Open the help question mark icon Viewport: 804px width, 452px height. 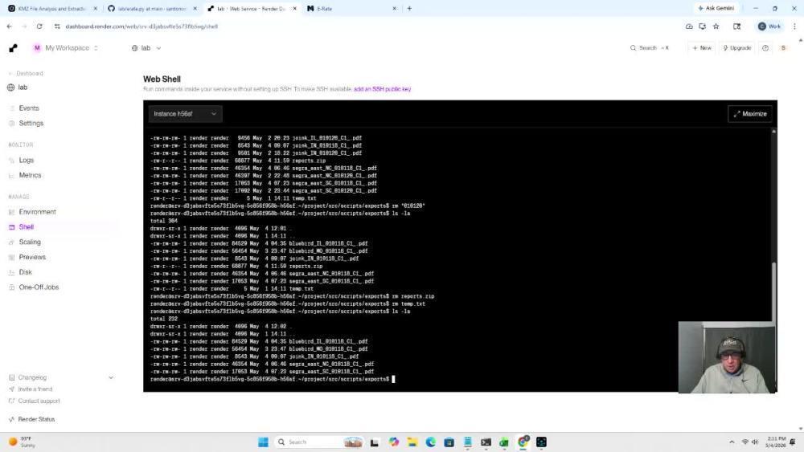(765, 48)
